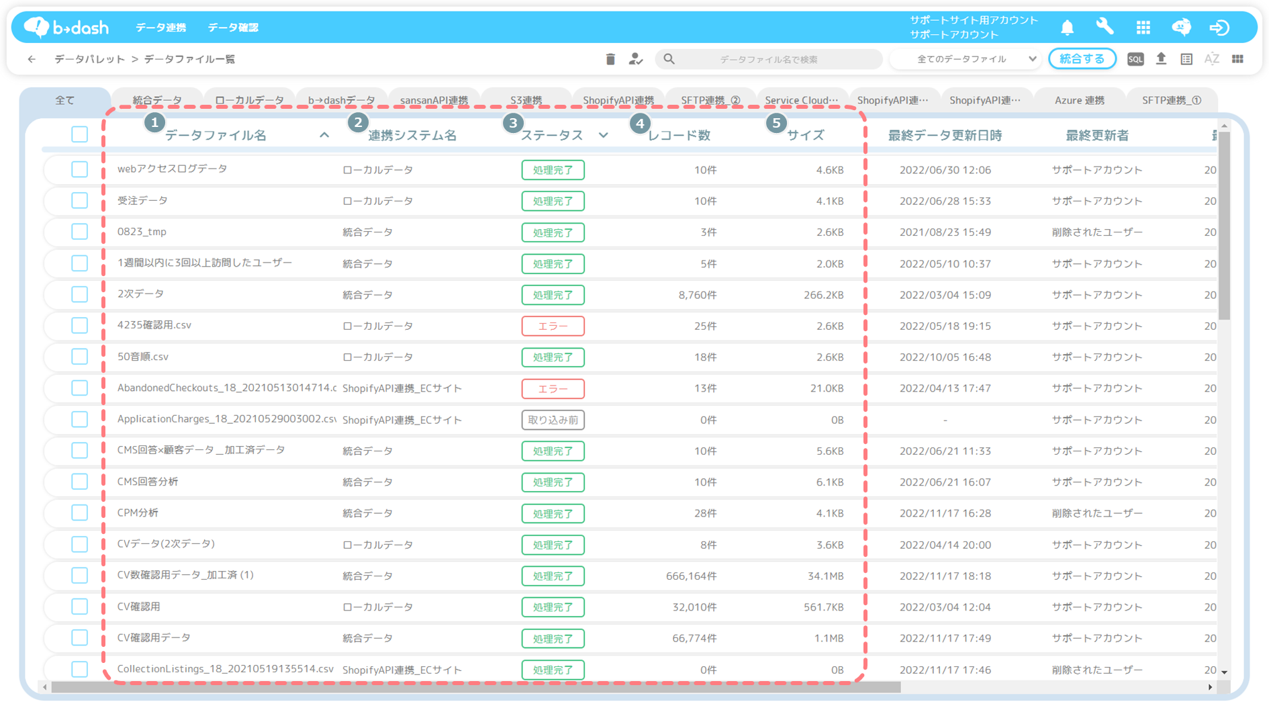Open the CMS回答×顧客データ＿加工済データ file
1269x714 pixels.
click(201, 450)
